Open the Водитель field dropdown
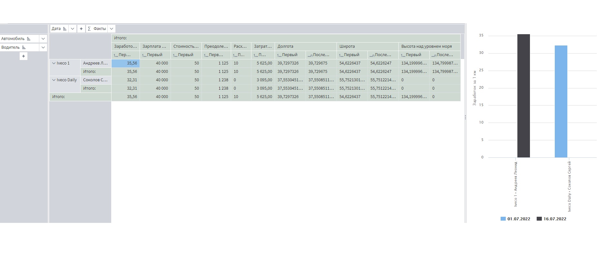Screen dimensions: 597x259 [x=43, y=47]
